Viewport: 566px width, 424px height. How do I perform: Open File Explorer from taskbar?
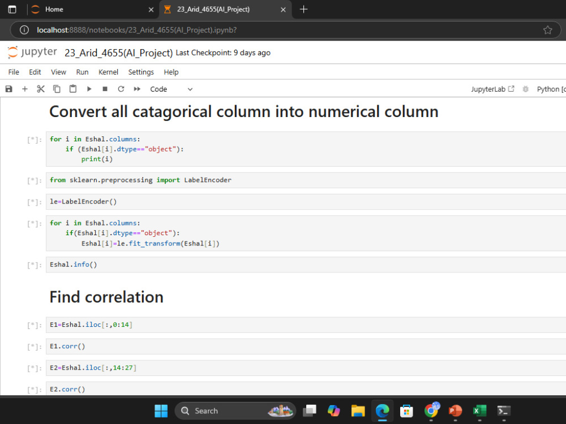pyautogui.click(x=358, y=410)
